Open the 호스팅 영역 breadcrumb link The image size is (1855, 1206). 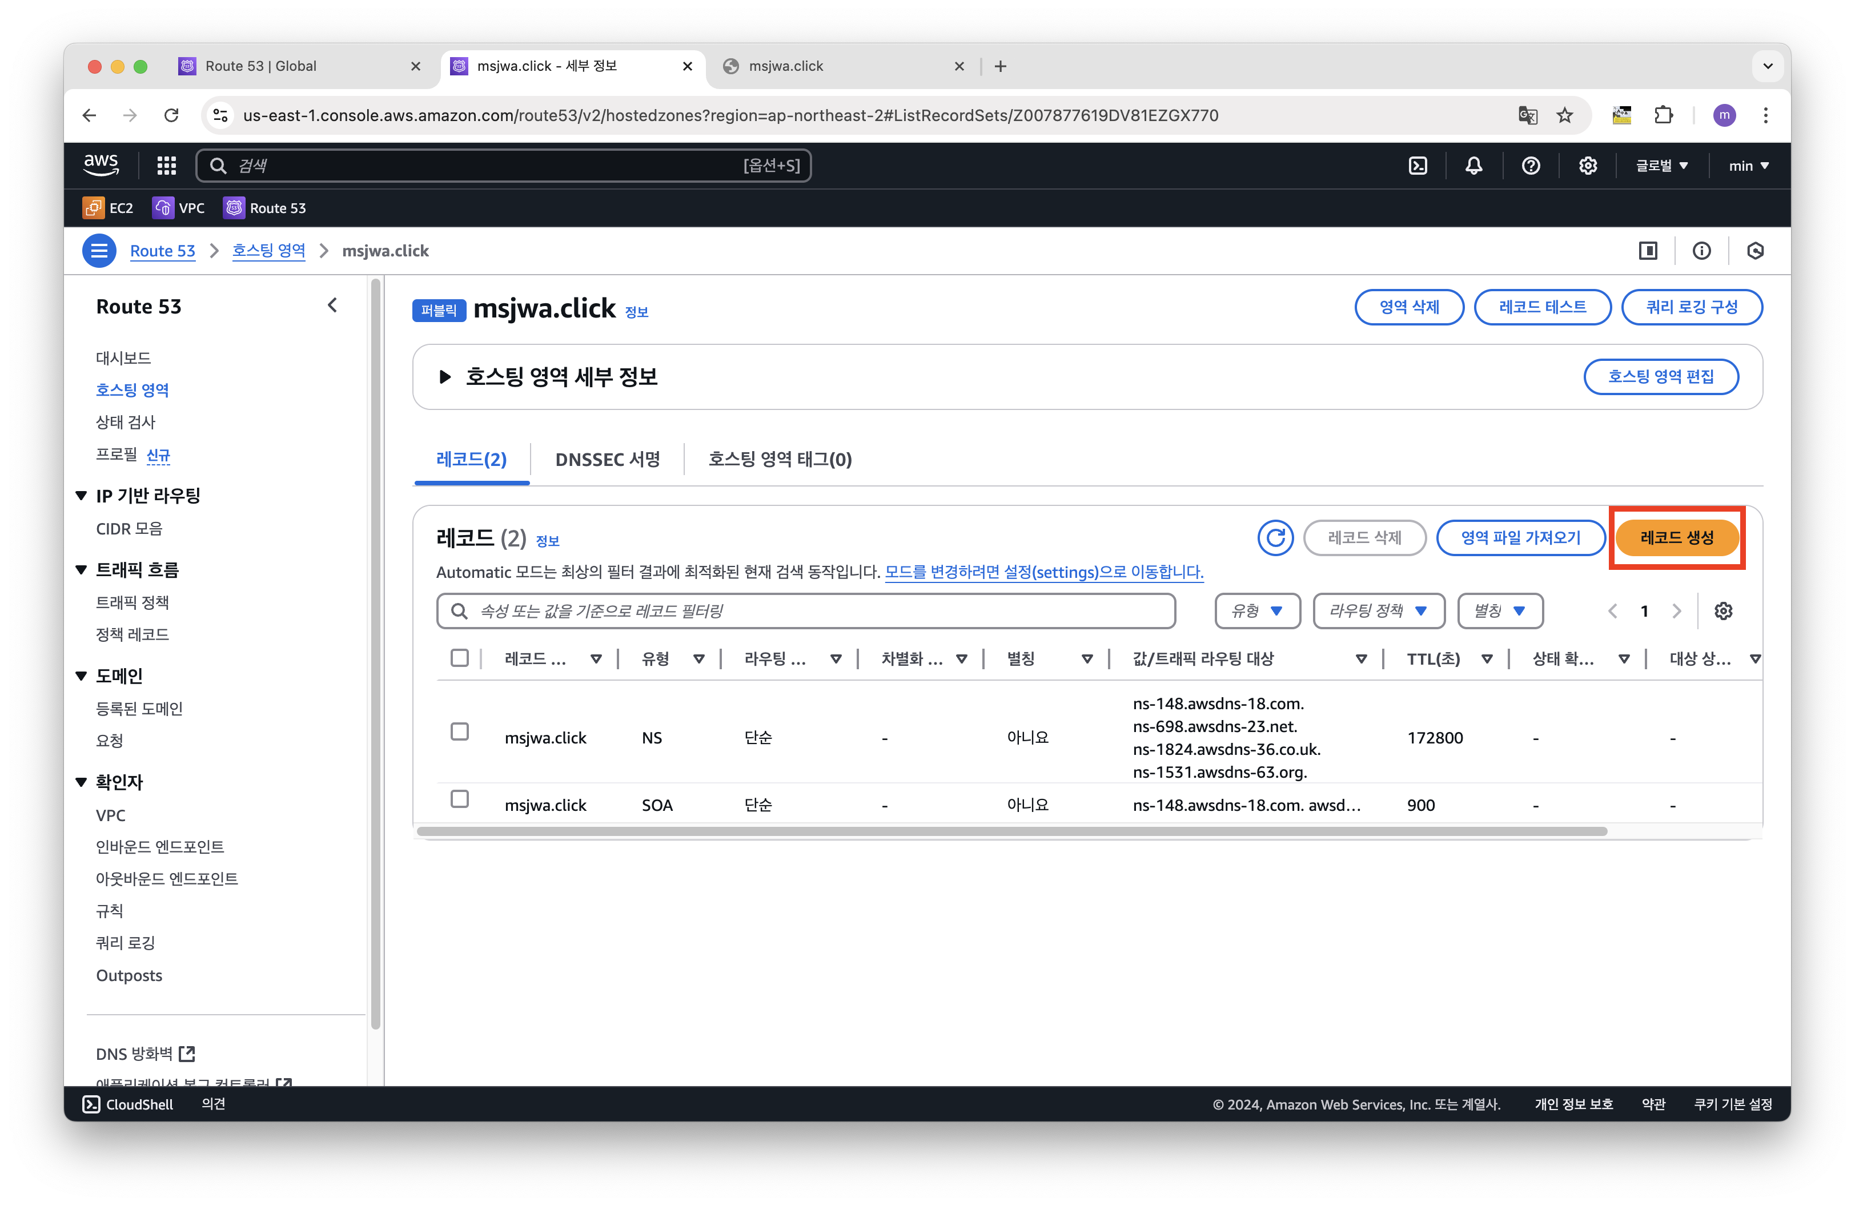(x=268, y=251)
